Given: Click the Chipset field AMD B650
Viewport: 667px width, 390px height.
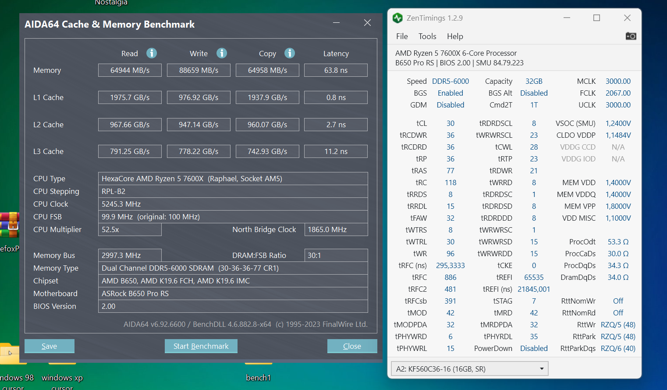Looking at the screenshot, I should point(233,281).
